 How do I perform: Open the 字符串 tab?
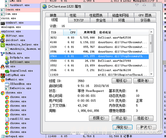tap(145, 20)
